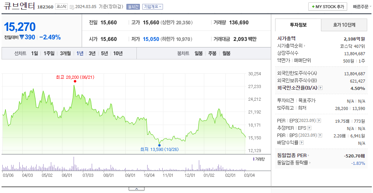373x193 pixels.
Task: Click the 거래량 value 136,690
Action: point(239,23)
